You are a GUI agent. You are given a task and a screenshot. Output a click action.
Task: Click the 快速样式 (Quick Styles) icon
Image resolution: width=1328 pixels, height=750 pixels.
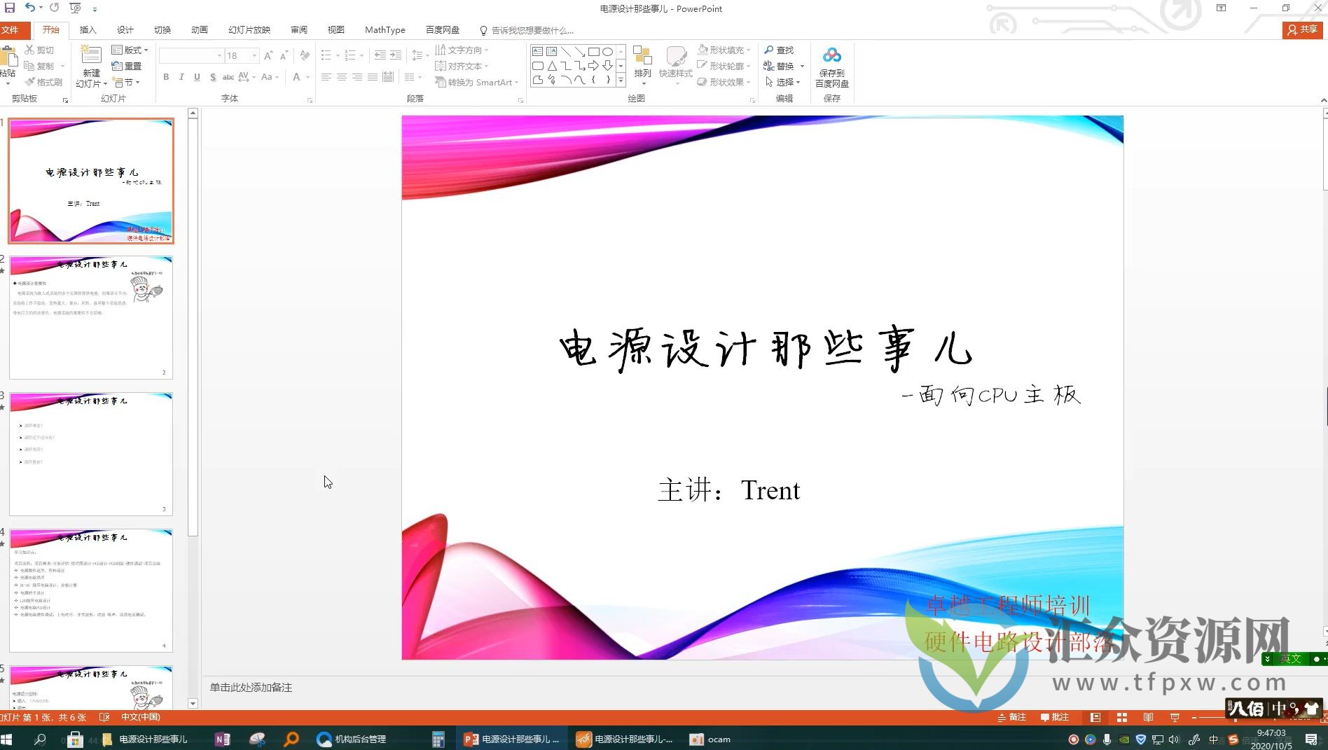click(675, 66)
